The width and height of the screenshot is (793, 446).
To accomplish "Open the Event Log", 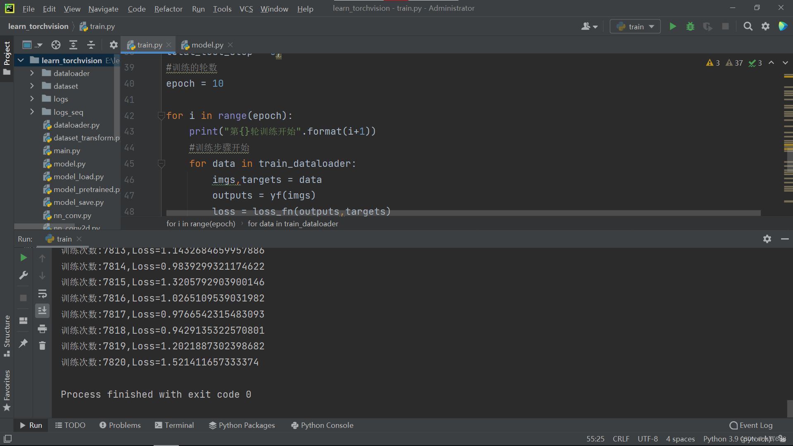I will pyautogui.click(x=751, y=425).
